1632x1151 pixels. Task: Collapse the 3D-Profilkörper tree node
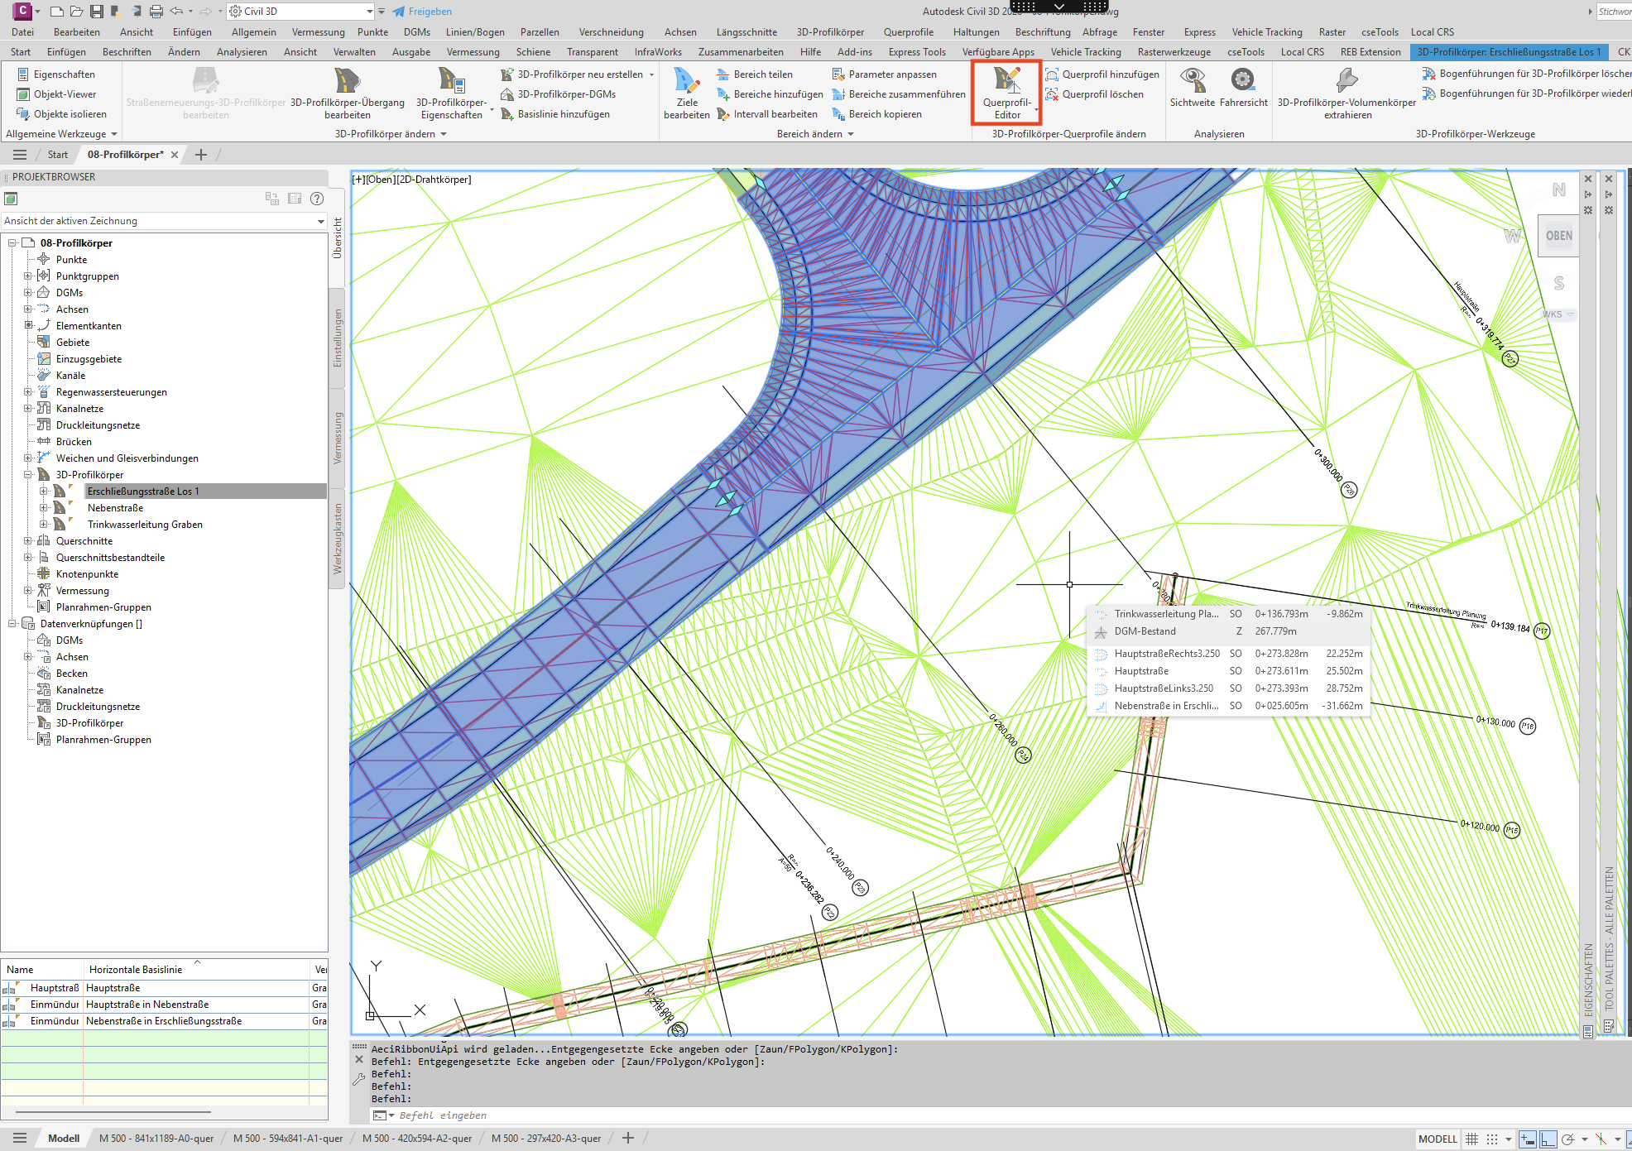click(27, 475)
